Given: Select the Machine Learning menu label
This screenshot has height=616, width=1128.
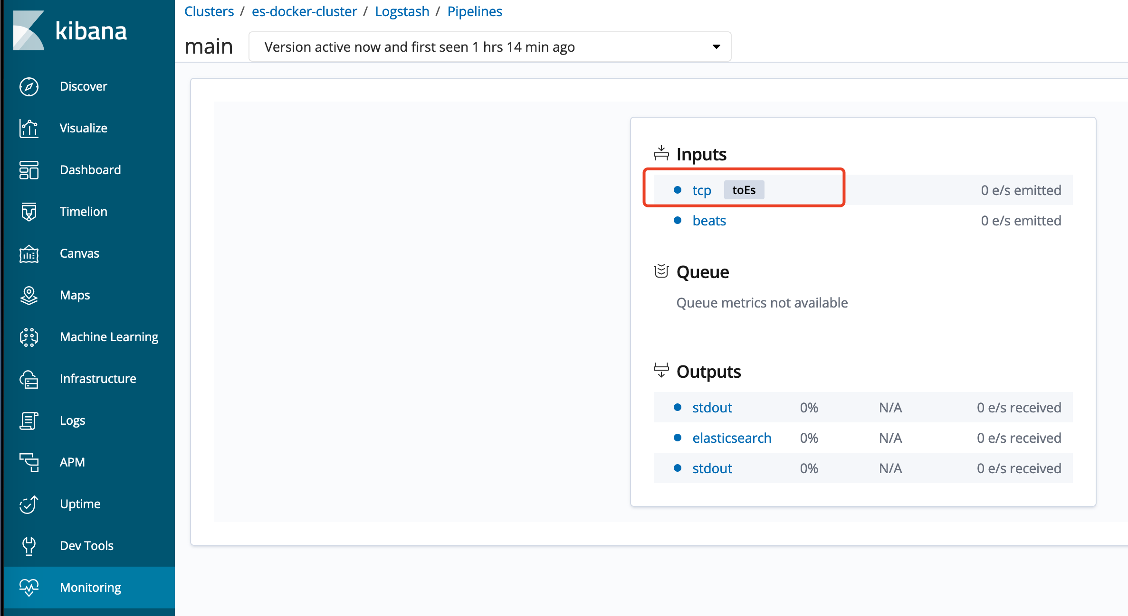Looking at the screenshot, I should coord(109,337).
